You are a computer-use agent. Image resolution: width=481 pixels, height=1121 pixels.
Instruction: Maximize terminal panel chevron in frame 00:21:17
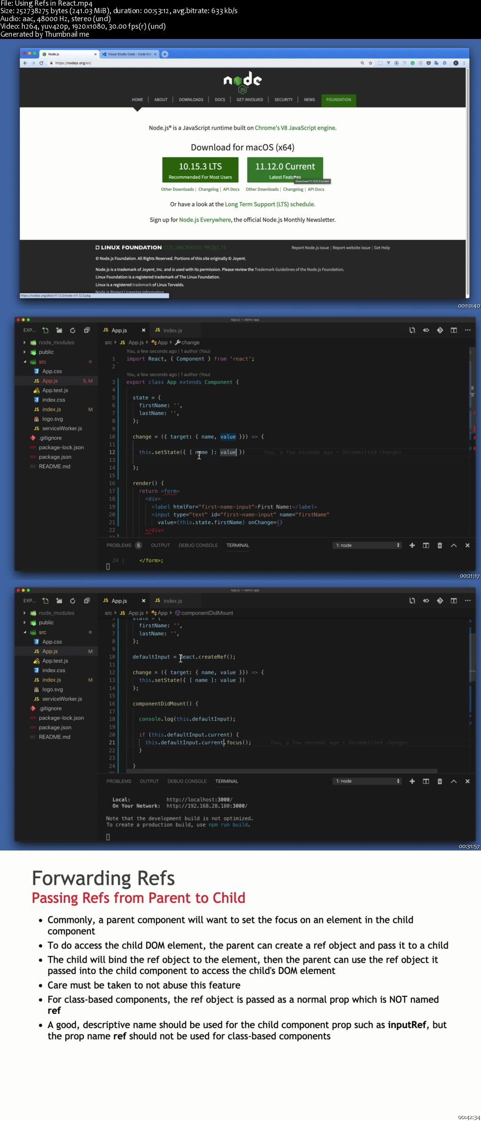click(454, 545)
